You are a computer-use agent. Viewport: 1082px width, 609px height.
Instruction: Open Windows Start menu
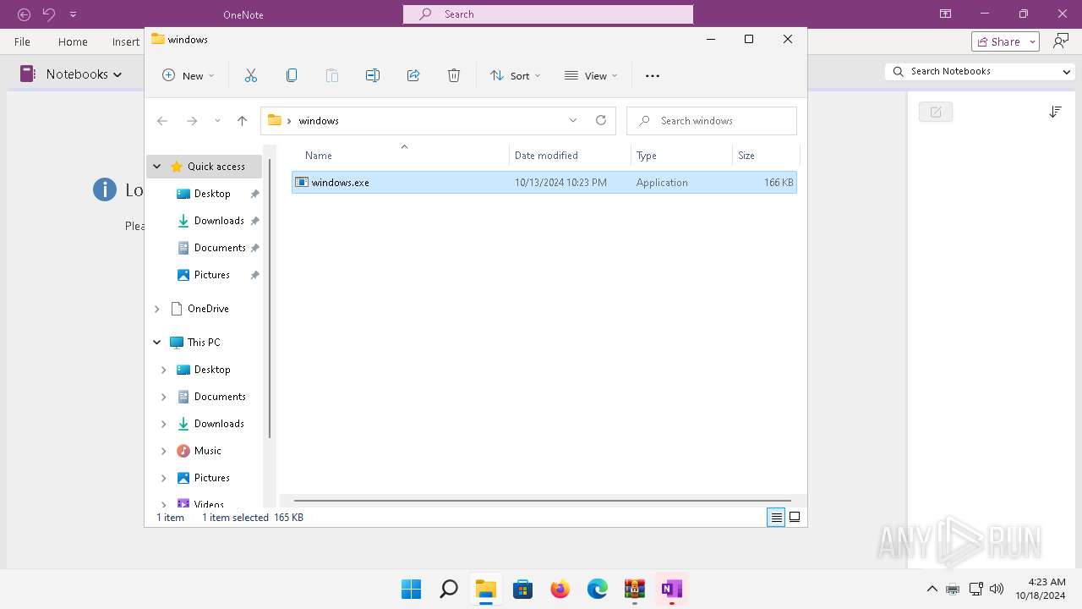pos(412,589)
